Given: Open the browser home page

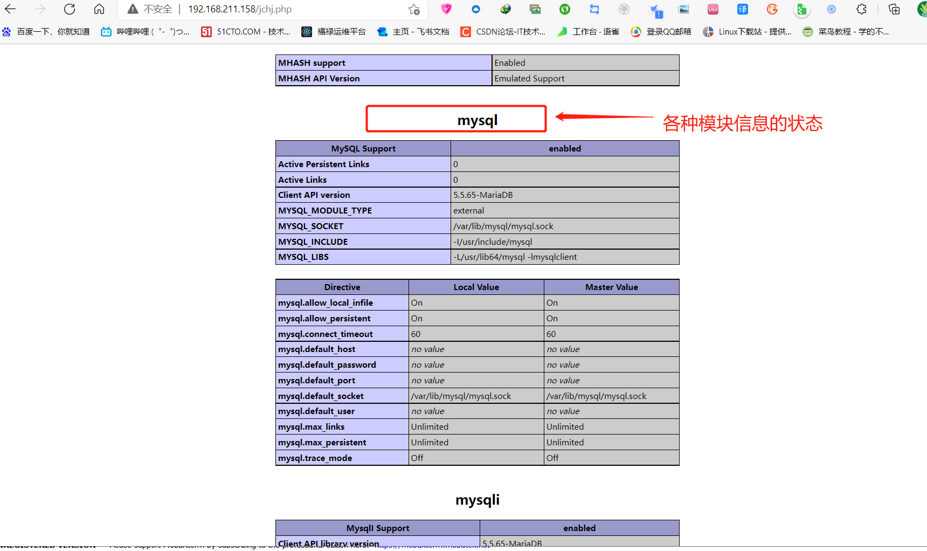Looking at the screenshot, I should (99, 9).
